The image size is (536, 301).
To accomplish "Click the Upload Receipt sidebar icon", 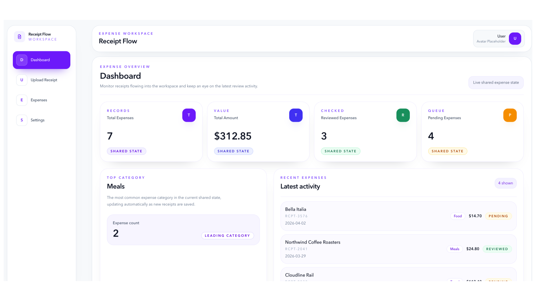I will click(21, 80).
